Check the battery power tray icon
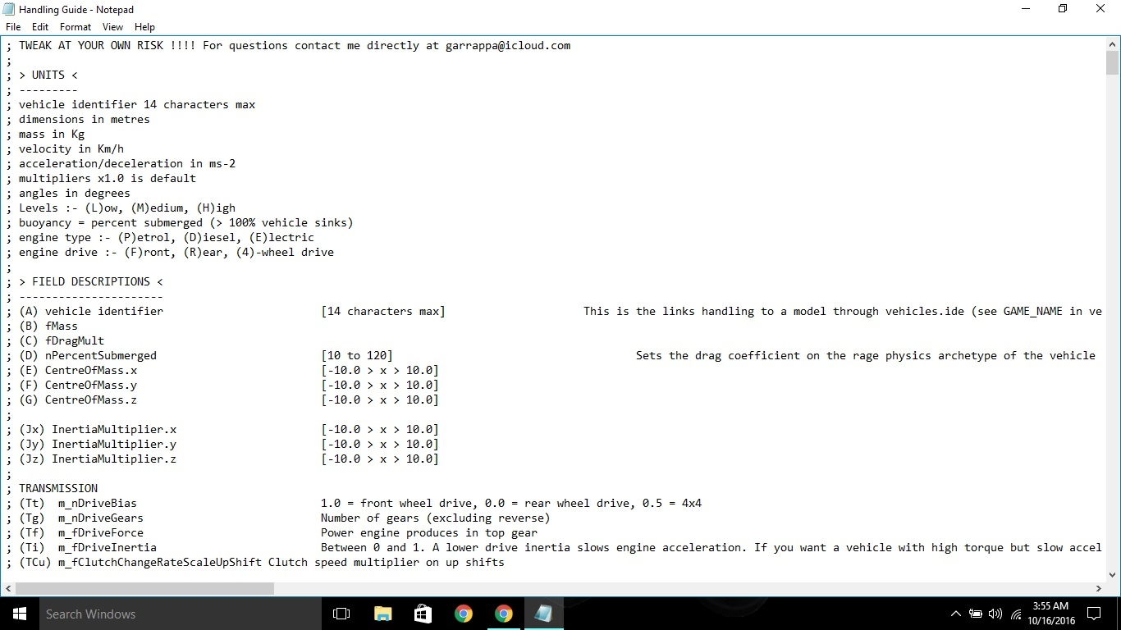This screenshot has height=630, width=1121. pyautogui.click(x=976, y=614)
